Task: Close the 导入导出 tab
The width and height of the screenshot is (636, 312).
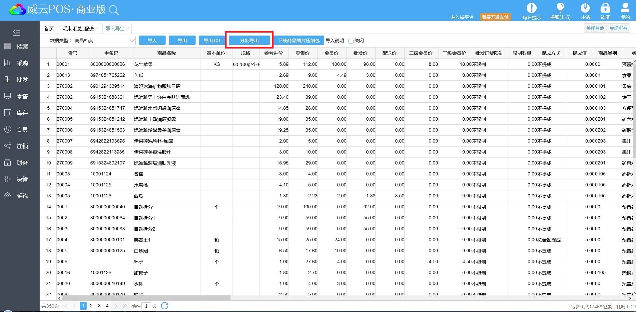Action: click(x=128, y=29)
